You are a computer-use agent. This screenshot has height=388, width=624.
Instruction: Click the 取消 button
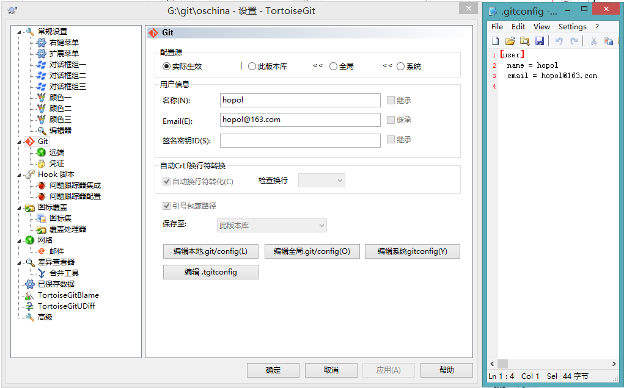331,370
